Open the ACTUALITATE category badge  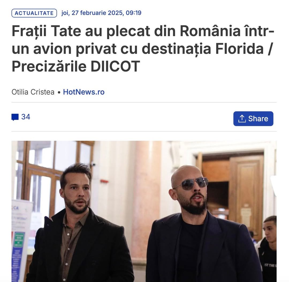34,13
